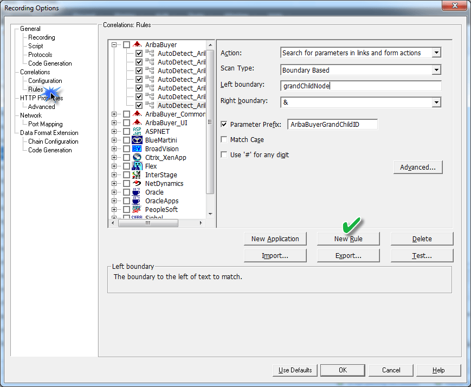The height and width of the screenshot is (387, 471).
Task: Click the BlueMartini application icon
Action: 137,140
